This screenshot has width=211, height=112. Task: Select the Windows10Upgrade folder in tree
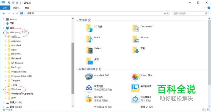[x=22, y=94]
